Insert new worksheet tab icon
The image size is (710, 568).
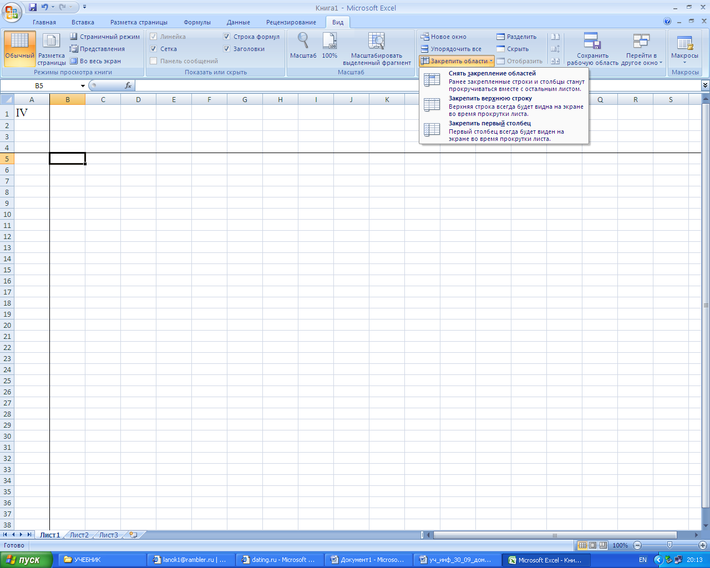(133, 535)
